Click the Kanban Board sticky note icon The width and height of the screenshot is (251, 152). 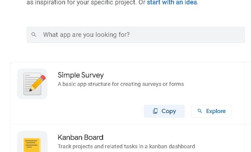[32, 144]
